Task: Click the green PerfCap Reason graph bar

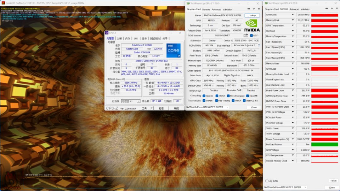Action: (x=325, y=145)
